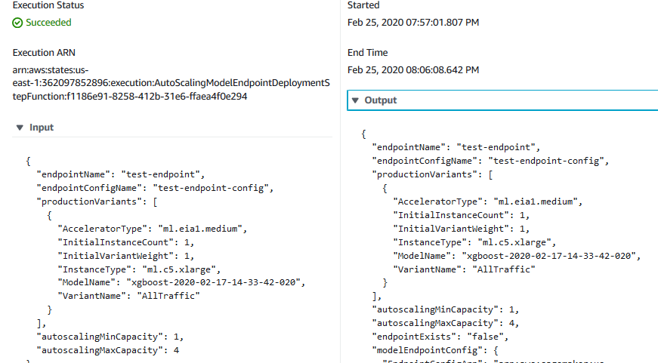Image resolution: width=658 pixels, height=363 pixels.
Task: Click the output "endpointExists": "false" line
Action: [x=440, y=337]
